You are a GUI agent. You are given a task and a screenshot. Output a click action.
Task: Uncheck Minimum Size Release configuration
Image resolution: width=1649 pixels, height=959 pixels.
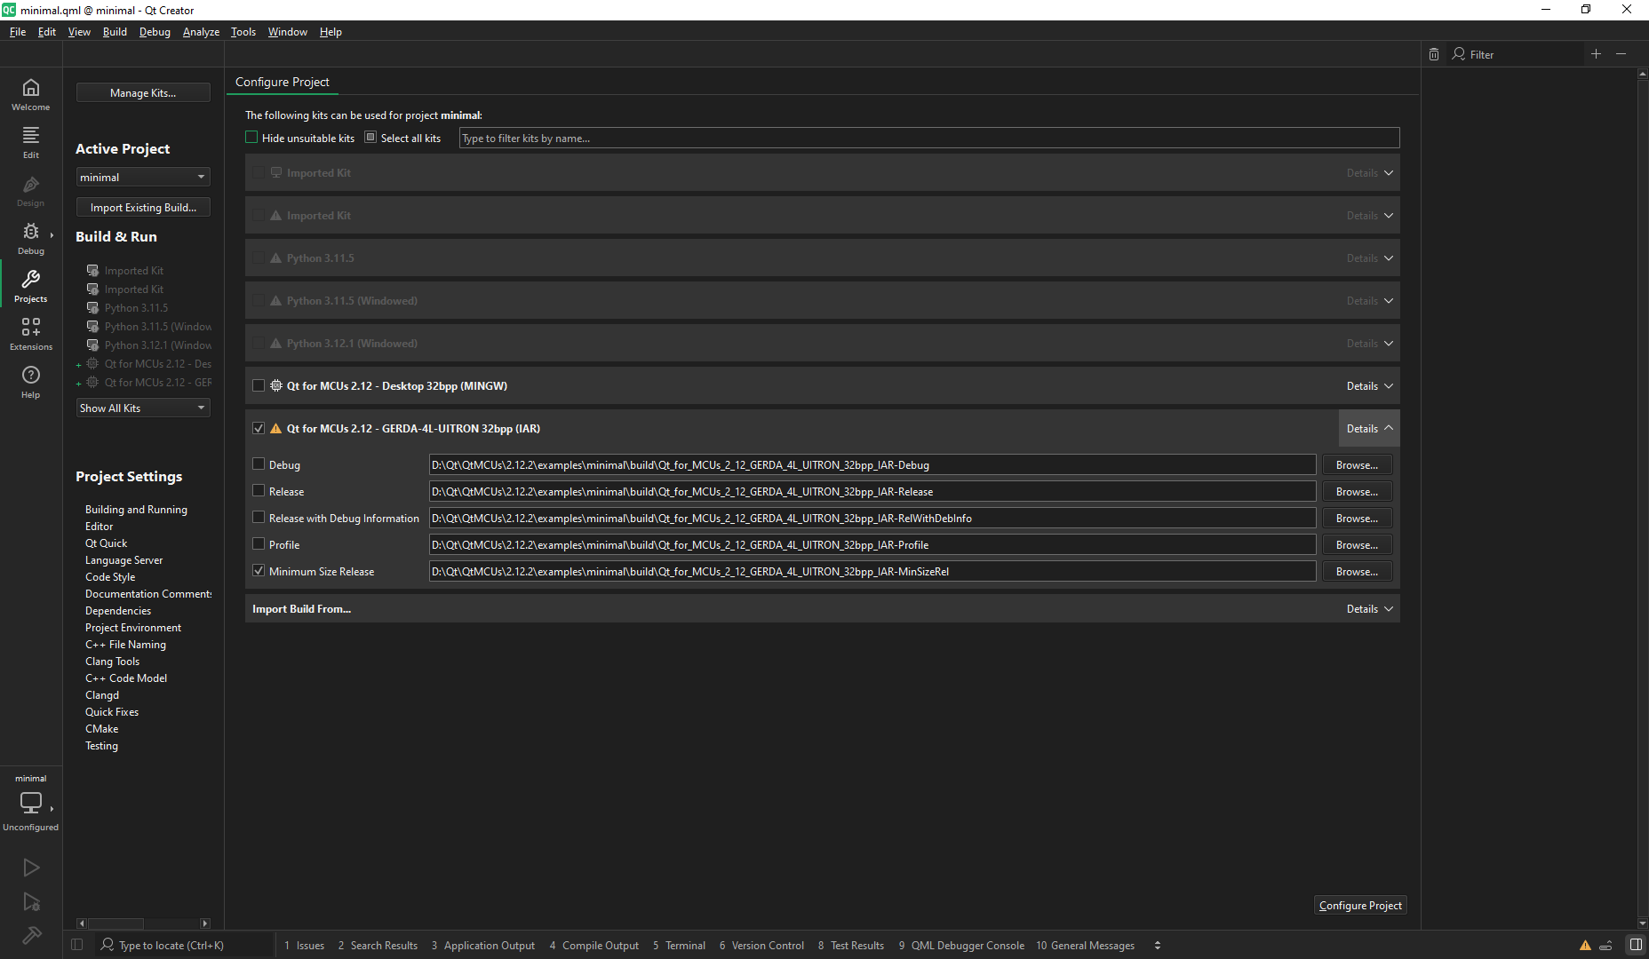[259, 571]
